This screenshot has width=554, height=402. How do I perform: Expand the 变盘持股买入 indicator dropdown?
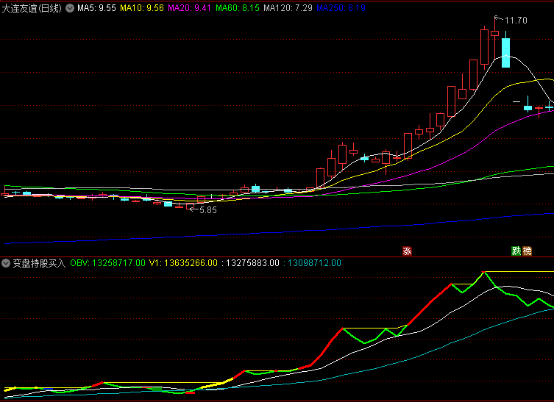[6, 263]
